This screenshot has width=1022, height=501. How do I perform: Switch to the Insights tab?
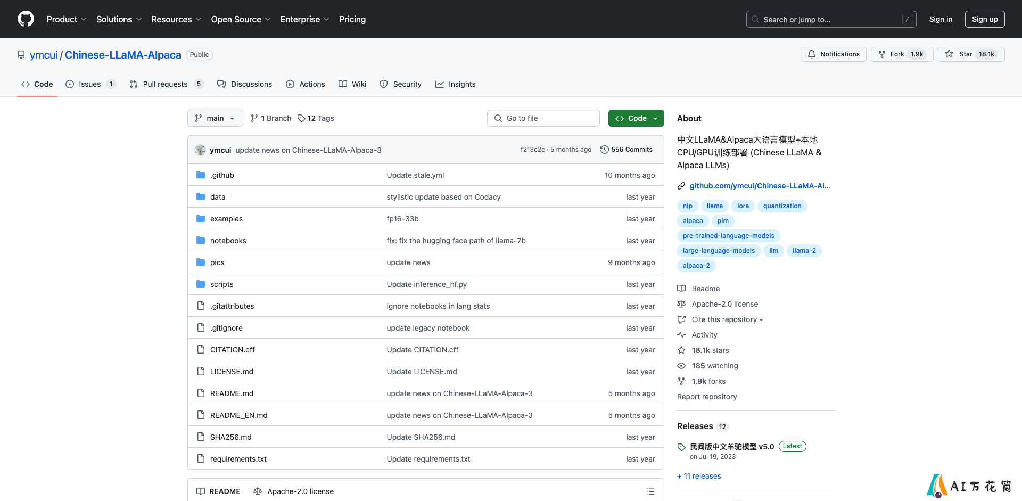click(456, 84)
